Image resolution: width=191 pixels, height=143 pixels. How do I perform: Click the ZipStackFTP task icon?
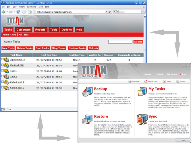pos(6,65)
